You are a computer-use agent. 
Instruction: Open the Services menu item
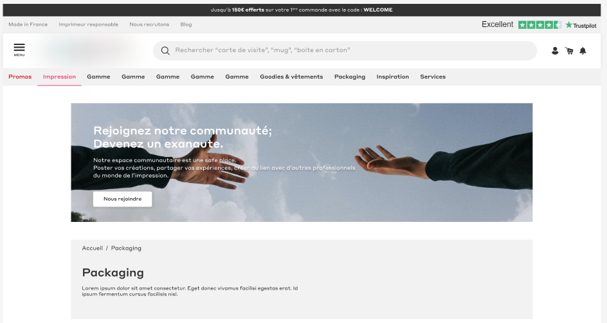click(x=433, y=77)
